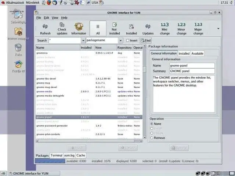Select the gnome-media-debuginfo package row
The width and height of the screenshot is (235, 176).
point(89,96)
